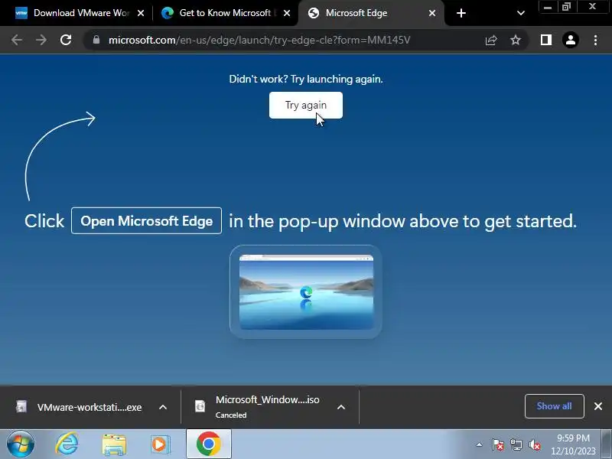The height and width of the screenshot is (459, 612).
Task: Close the Microsoft Edge tab
Action: [432, 13]
